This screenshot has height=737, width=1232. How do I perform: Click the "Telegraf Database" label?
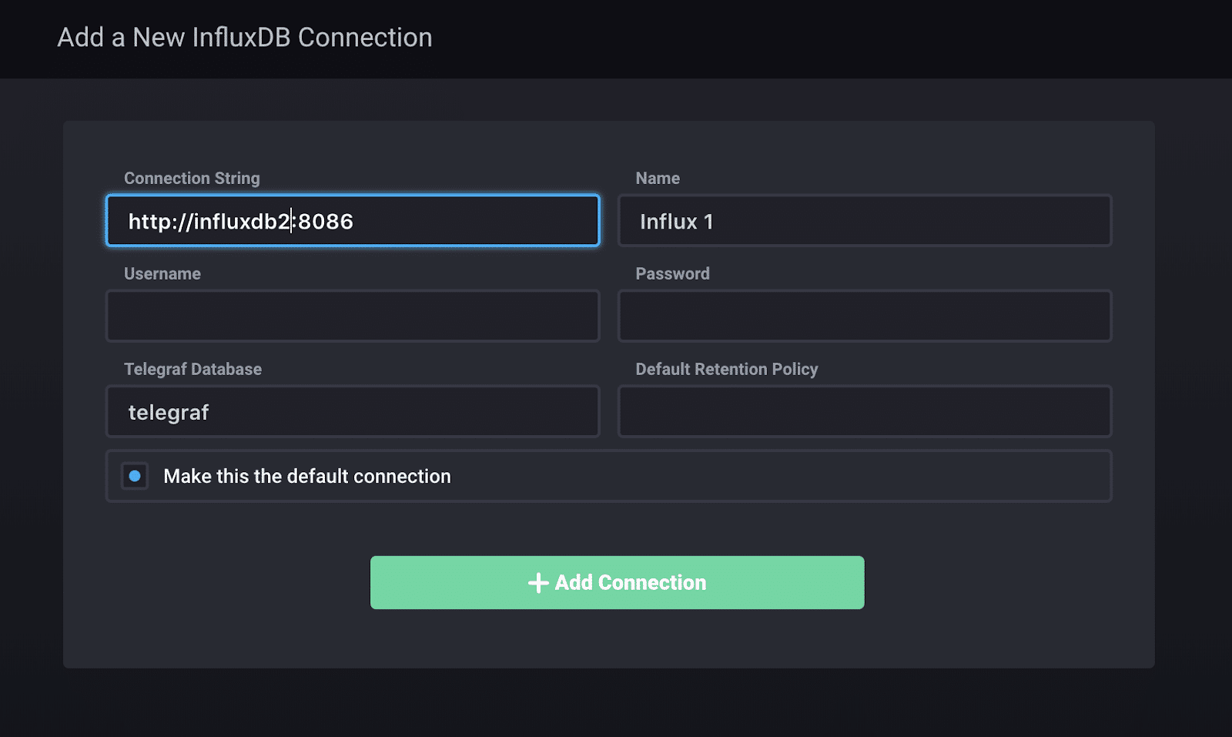point(192,369)
